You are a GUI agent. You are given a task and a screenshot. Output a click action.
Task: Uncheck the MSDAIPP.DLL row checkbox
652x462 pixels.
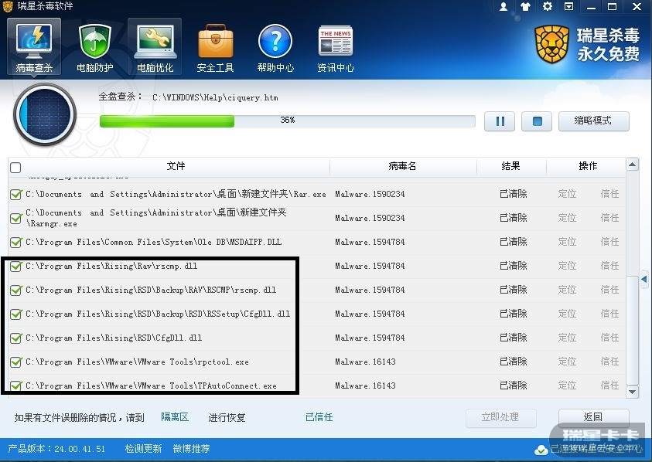coord(15,243)
